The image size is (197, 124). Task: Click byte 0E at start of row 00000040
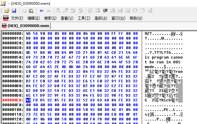(28, 53)
